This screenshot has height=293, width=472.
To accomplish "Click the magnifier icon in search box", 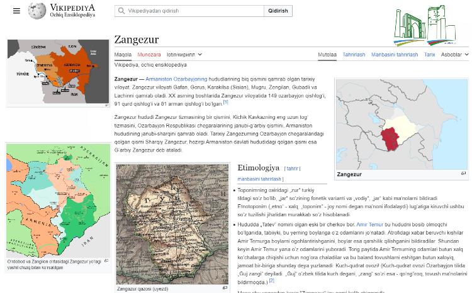I will tap(121, 11).
